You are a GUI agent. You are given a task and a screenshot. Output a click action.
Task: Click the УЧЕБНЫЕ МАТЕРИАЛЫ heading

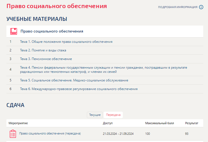coord(37,19)
